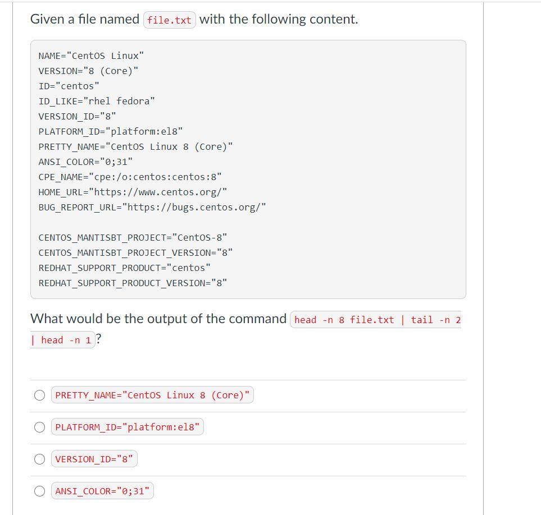The width and height of the screenshot is (541, 515).
Task: Click the VERSION_ID="8" answer label text
Action: point(94,459)
